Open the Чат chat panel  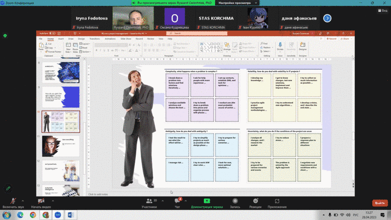(178, 201)
